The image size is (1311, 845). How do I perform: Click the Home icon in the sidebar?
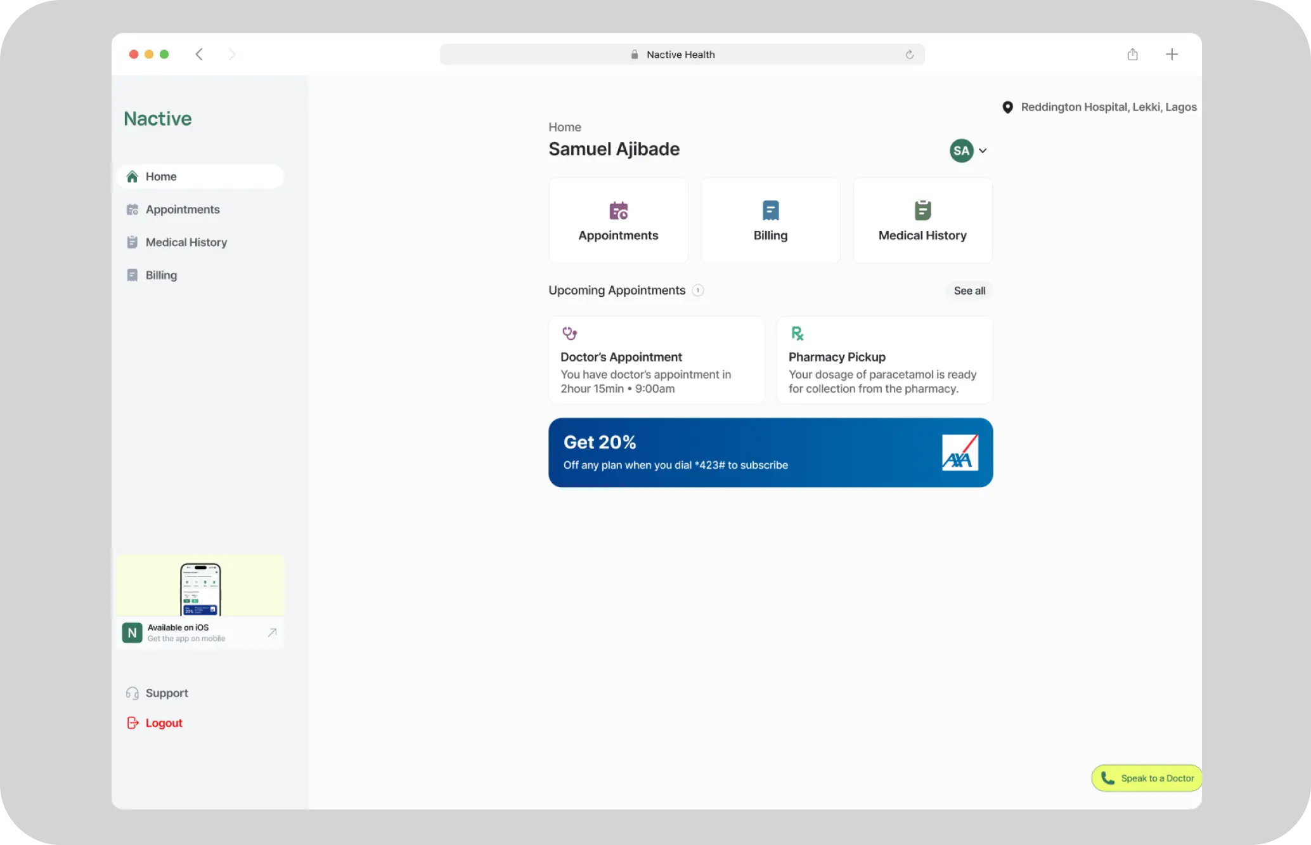(x=132, y=176)
